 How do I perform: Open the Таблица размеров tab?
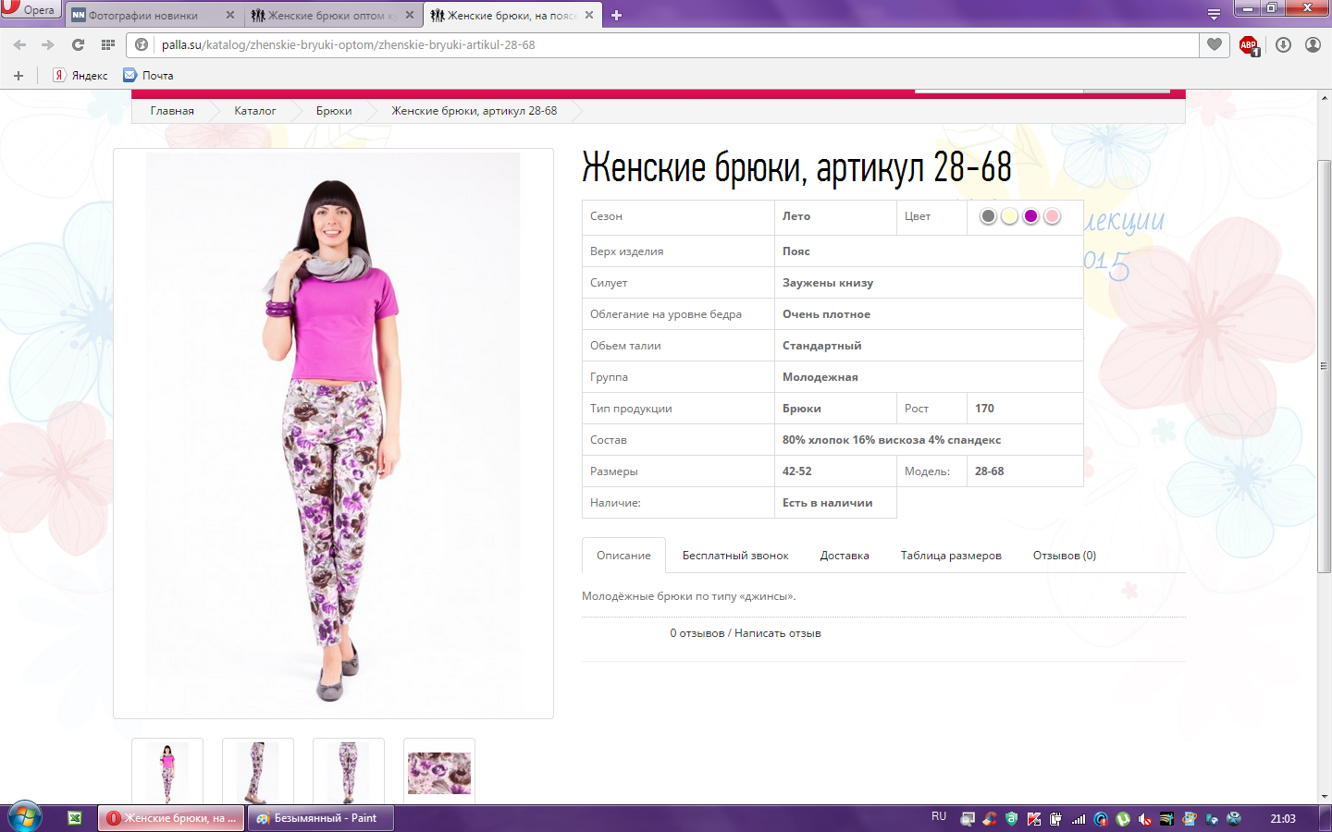click(950, 556)
